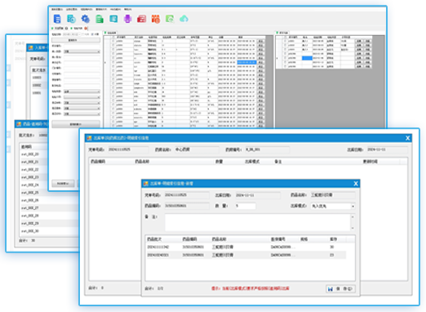Screen dimensions: 426x312
Task: Click the blue document icon in the top toolbar
Action: [x=57, y=19]
